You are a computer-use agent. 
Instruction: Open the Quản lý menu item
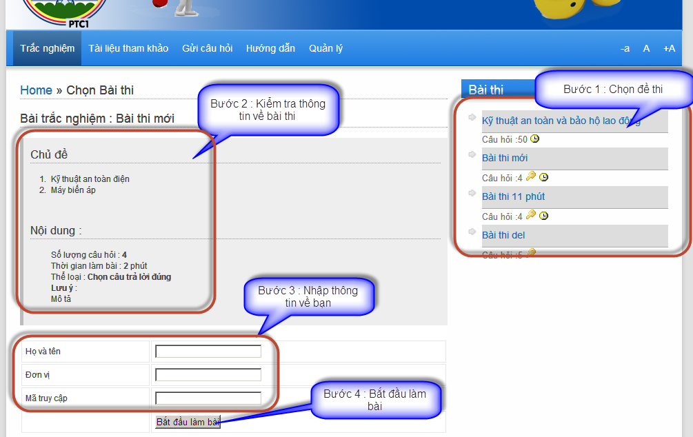point(325,48)
